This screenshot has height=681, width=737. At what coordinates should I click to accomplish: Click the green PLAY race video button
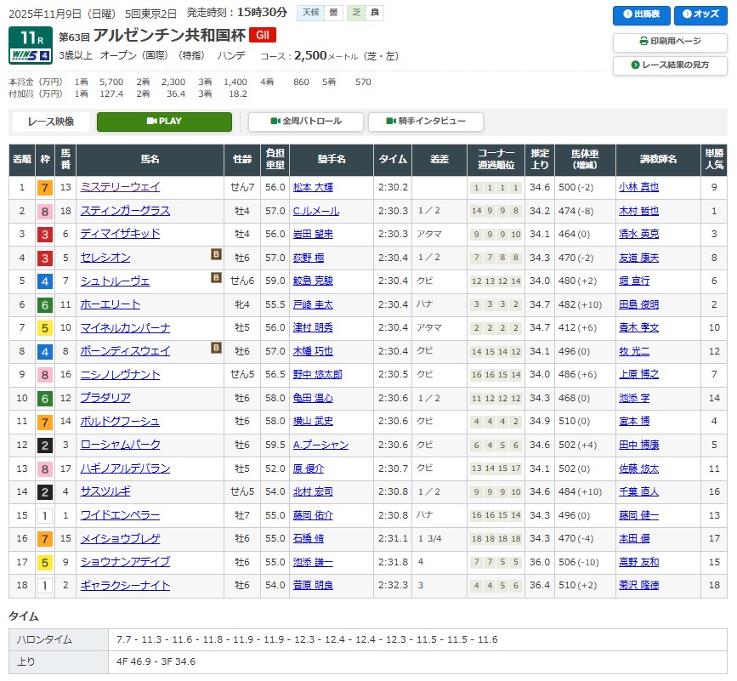164,122
